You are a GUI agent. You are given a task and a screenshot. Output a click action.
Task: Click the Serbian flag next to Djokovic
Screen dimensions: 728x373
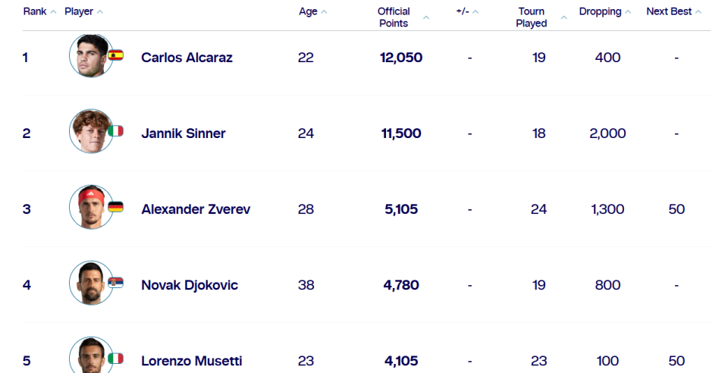116,283
